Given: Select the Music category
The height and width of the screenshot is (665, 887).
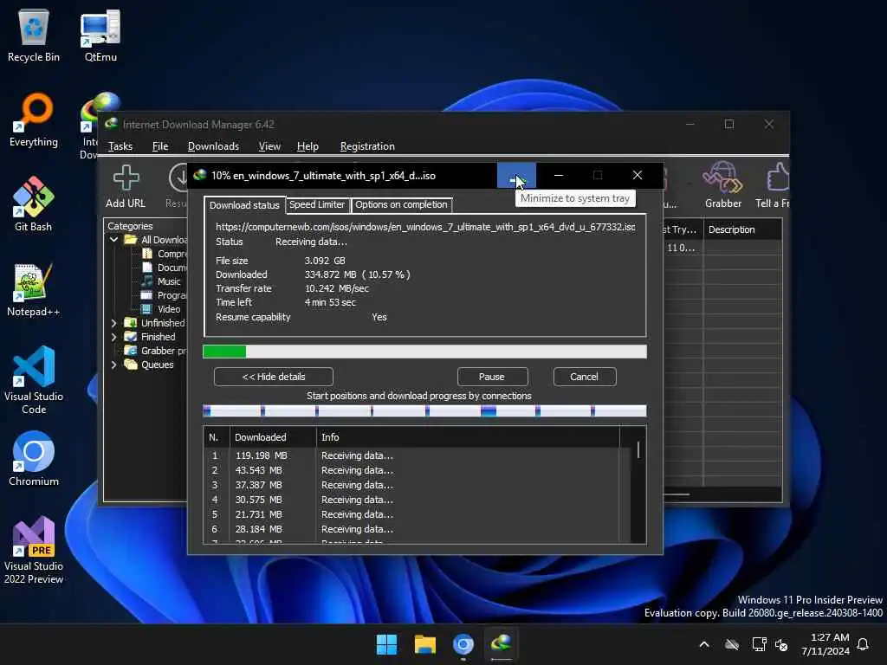Looking at the screenshot, I should point(161,281).
